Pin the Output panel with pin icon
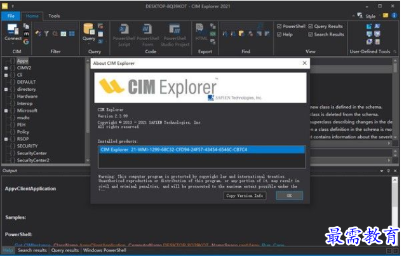404x256 pixels. 389,170
